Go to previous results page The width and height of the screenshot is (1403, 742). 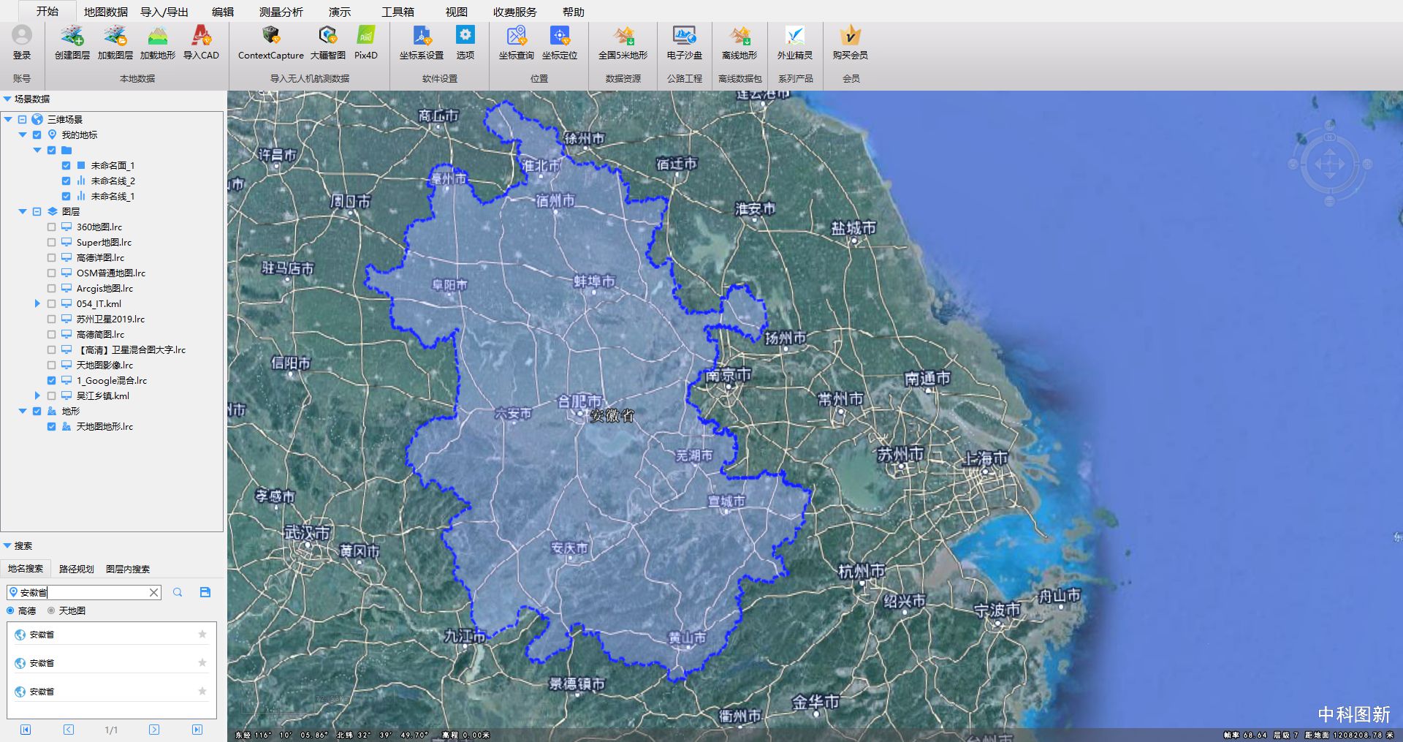[x=69, y=730]
